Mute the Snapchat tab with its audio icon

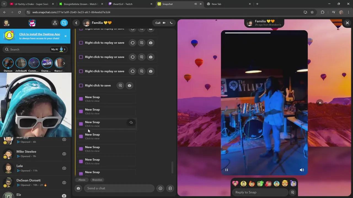[195, 4]
